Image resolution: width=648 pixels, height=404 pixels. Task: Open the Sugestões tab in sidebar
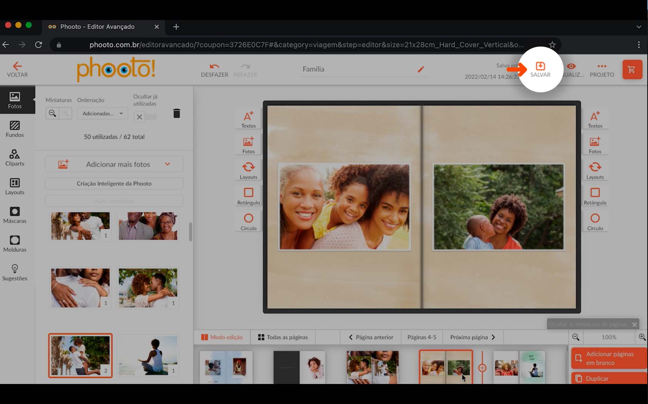[15, 272]
